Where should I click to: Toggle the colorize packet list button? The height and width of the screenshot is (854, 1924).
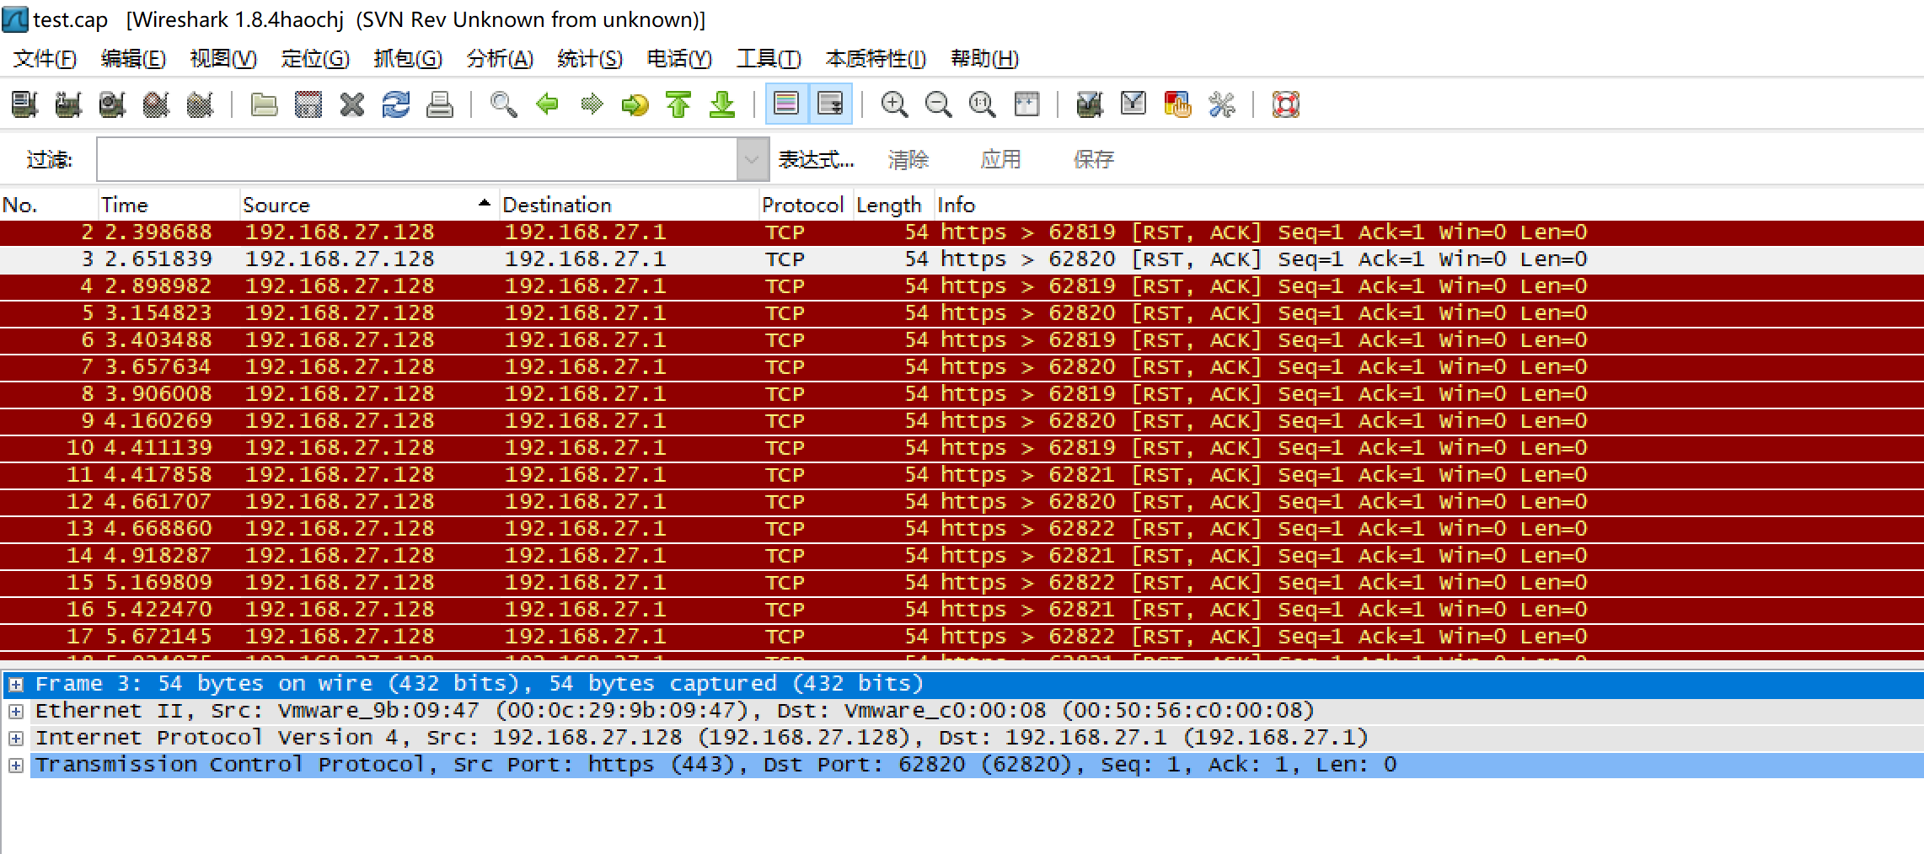[786, 104]
